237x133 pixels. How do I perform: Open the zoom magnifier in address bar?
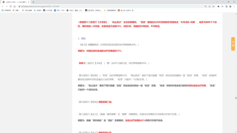pyautogui.click(x=206, y=6)
